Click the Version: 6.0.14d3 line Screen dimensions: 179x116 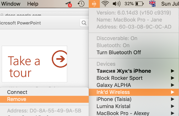[134, 13]
